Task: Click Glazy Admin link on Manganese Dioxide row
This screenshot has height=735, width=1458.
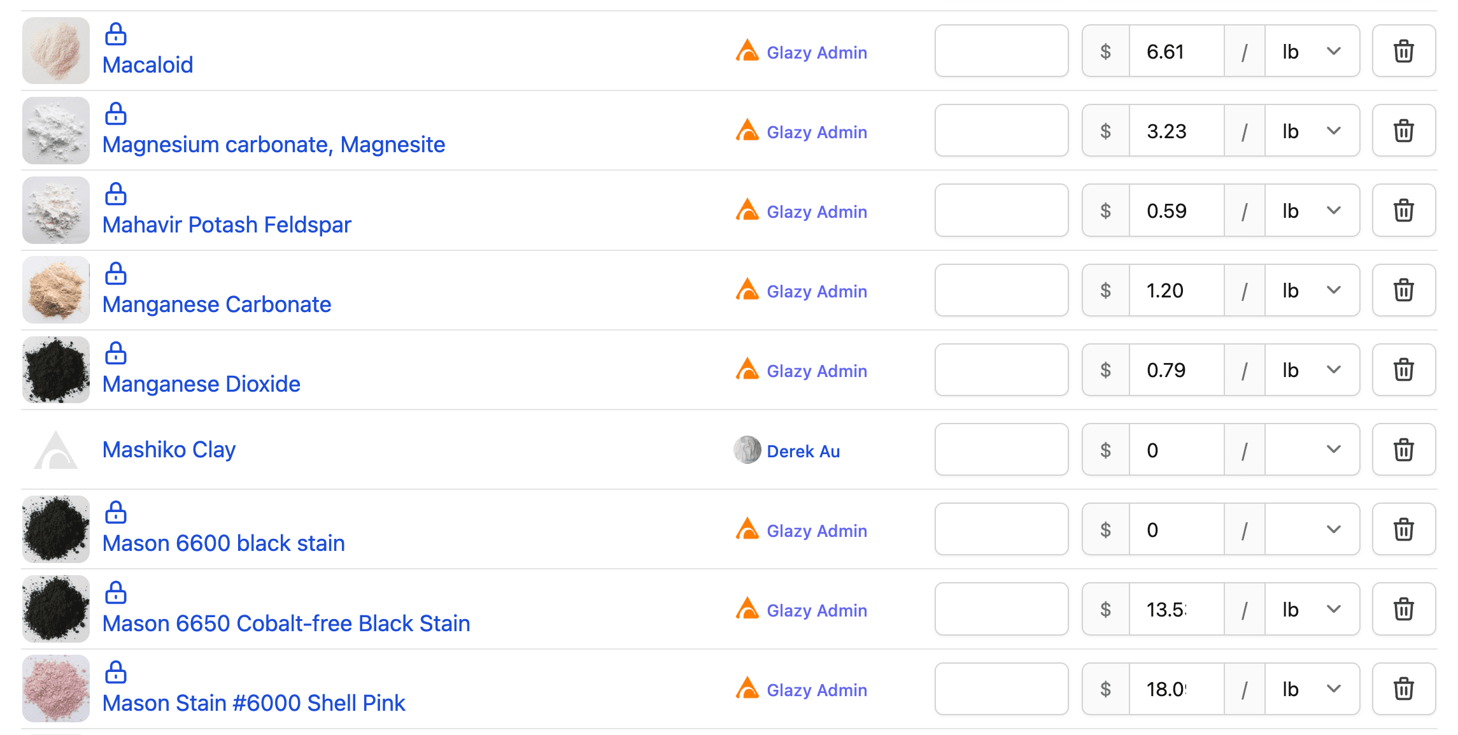Action: 816,371
